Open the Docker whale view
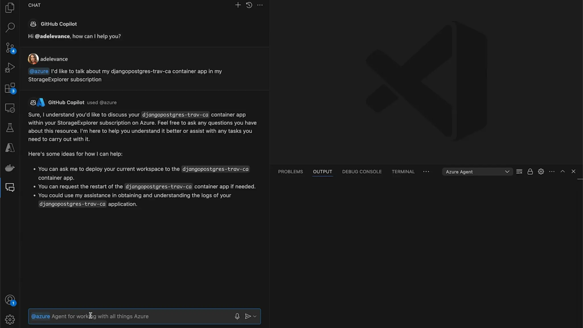The height and width of the screenshot is (328, 583). (x=10, y=168)
